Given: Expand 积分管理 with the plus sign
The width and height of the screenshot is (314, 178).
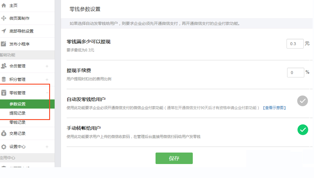Looking at the screenshot, I should pyautogui.click(x=47, y=80).
